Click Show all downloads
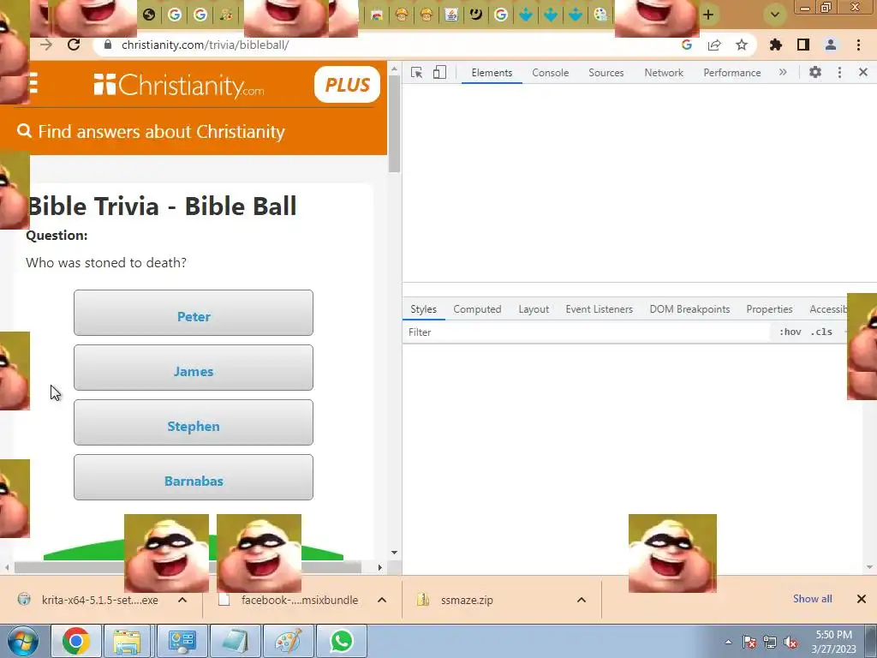This screenshot has height=658, width=877. [812, 599]
